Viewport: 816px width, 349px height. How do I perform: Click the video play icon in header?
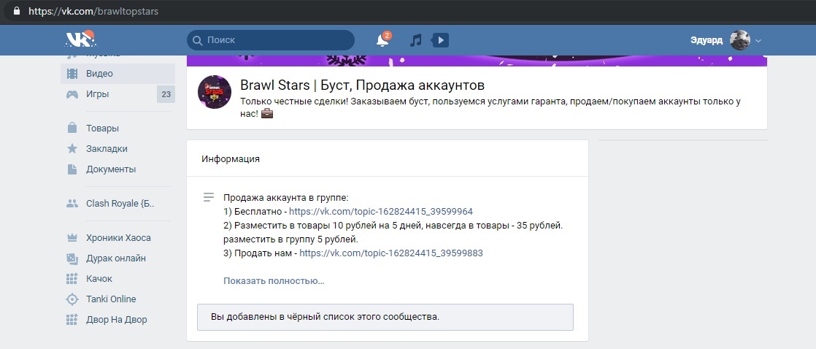click(x=440, y=40)
